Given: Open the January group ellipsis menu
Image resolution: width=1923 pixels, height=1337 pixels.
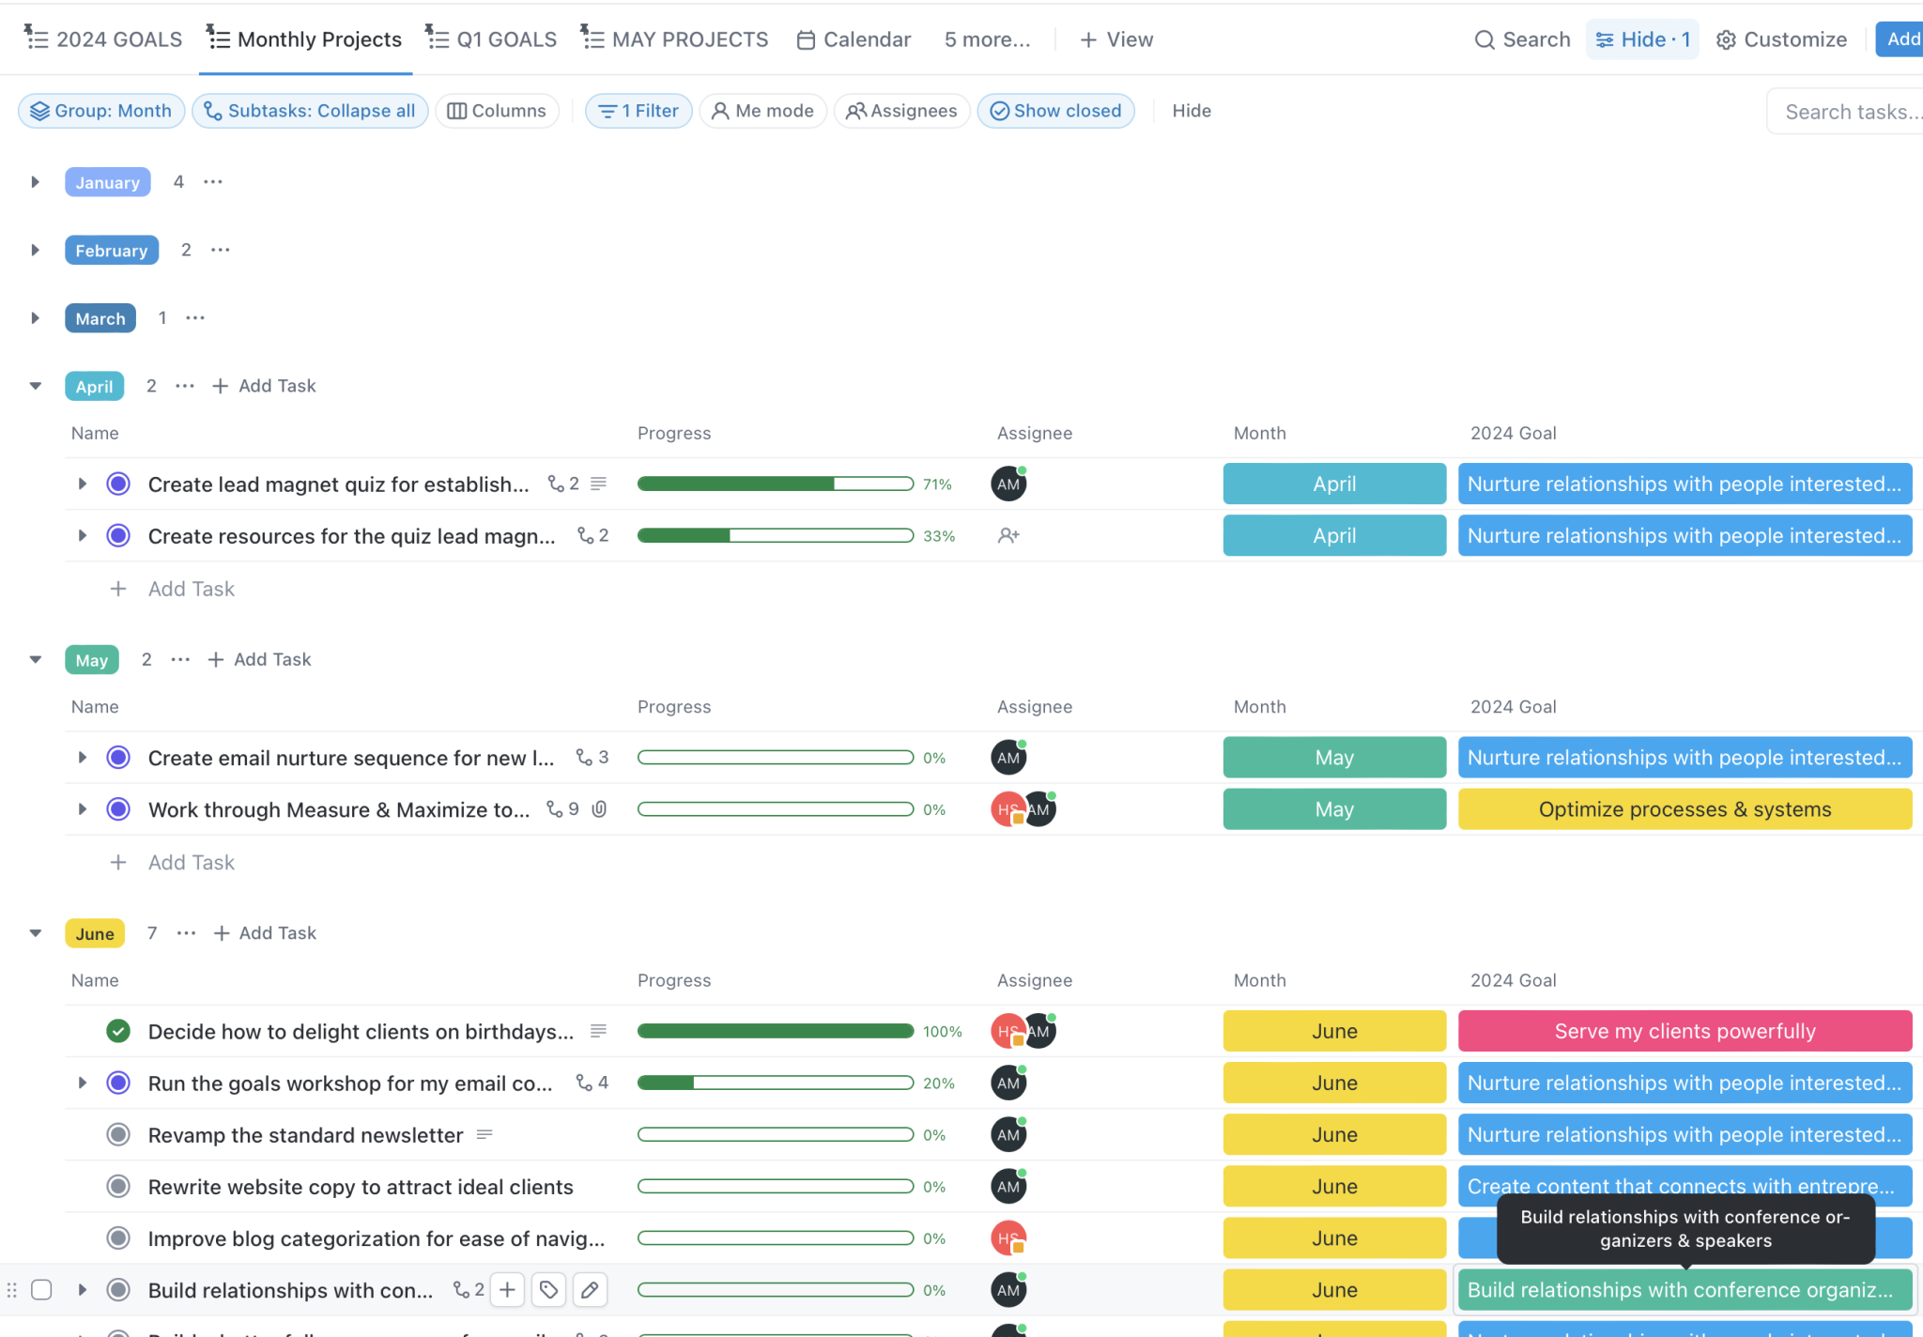Looking at the screenshot, I should pos(213,182).
